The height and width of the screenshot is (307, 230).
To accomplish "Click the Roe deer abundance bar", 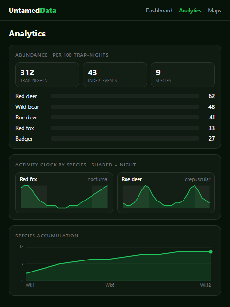I will click(x=125, y=117).
